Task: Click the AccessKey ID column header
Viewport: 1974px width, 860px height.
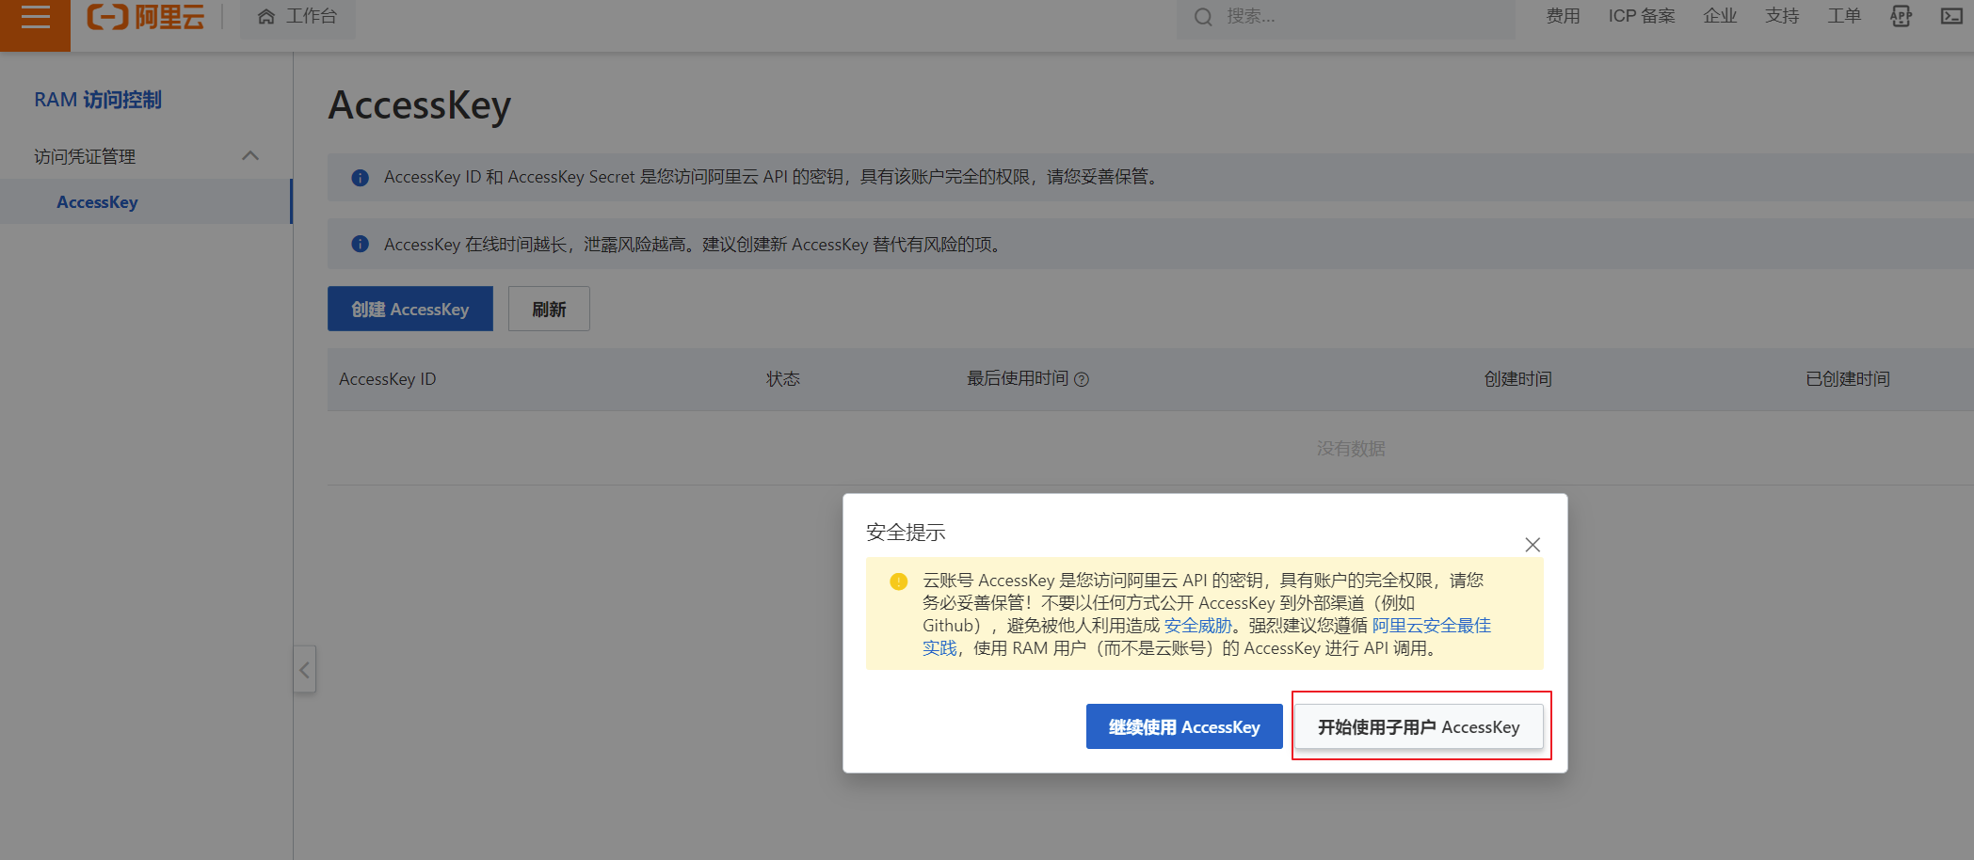Action: click(x=388, y=379)
